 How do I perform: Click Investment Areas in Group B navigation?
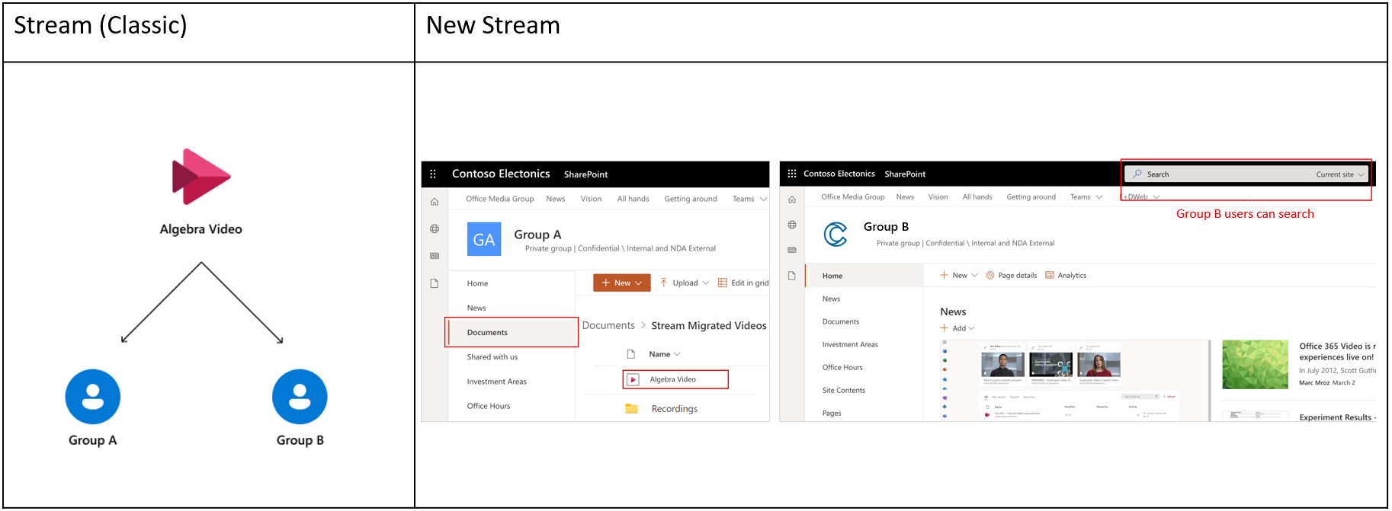pos(850,344)
